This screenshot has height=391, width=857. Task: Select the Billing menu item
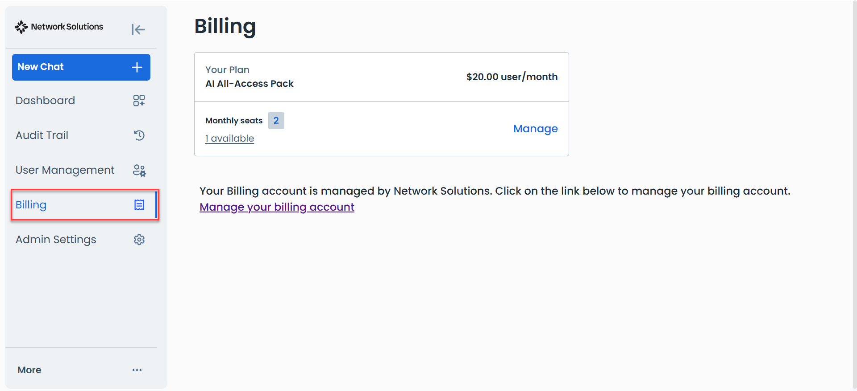tap(85, 205)
